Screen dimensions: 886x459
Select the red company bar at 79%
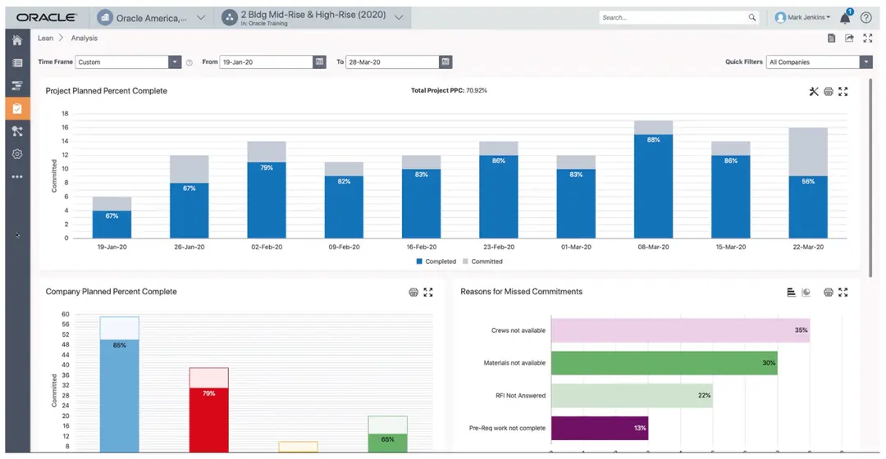click(x=209, y=420)
